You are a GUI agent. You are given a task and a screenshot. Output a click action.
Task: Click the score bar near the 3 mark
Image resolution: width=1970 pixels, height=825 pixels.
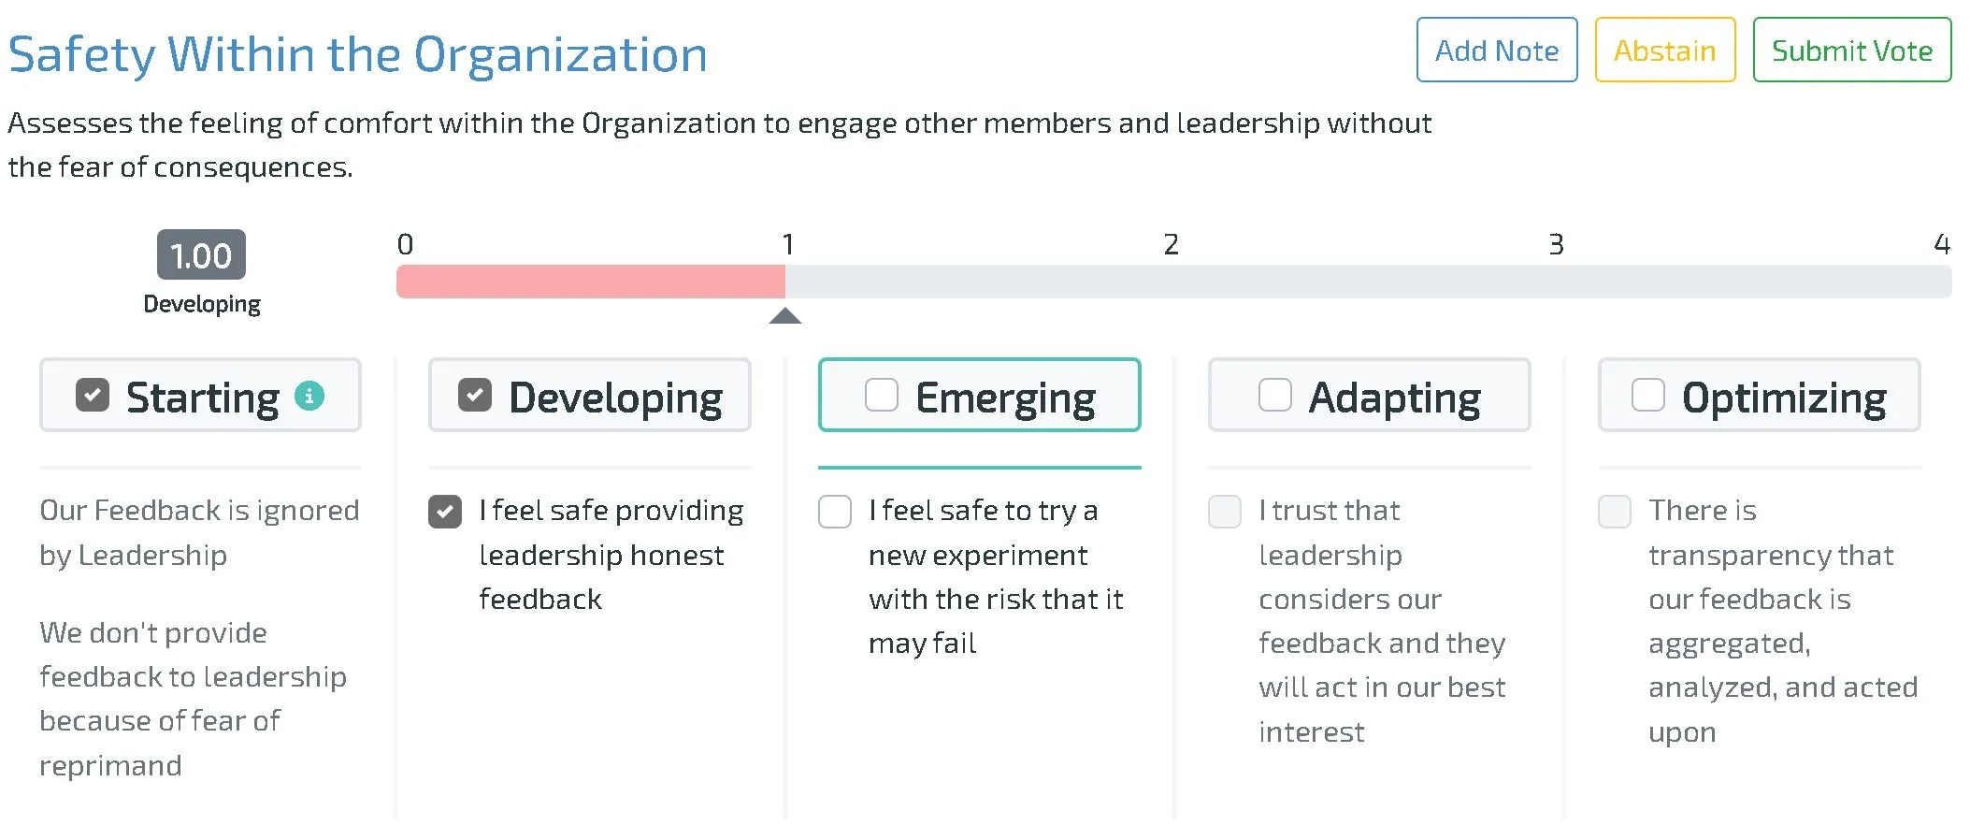[x=1556, y=282]
